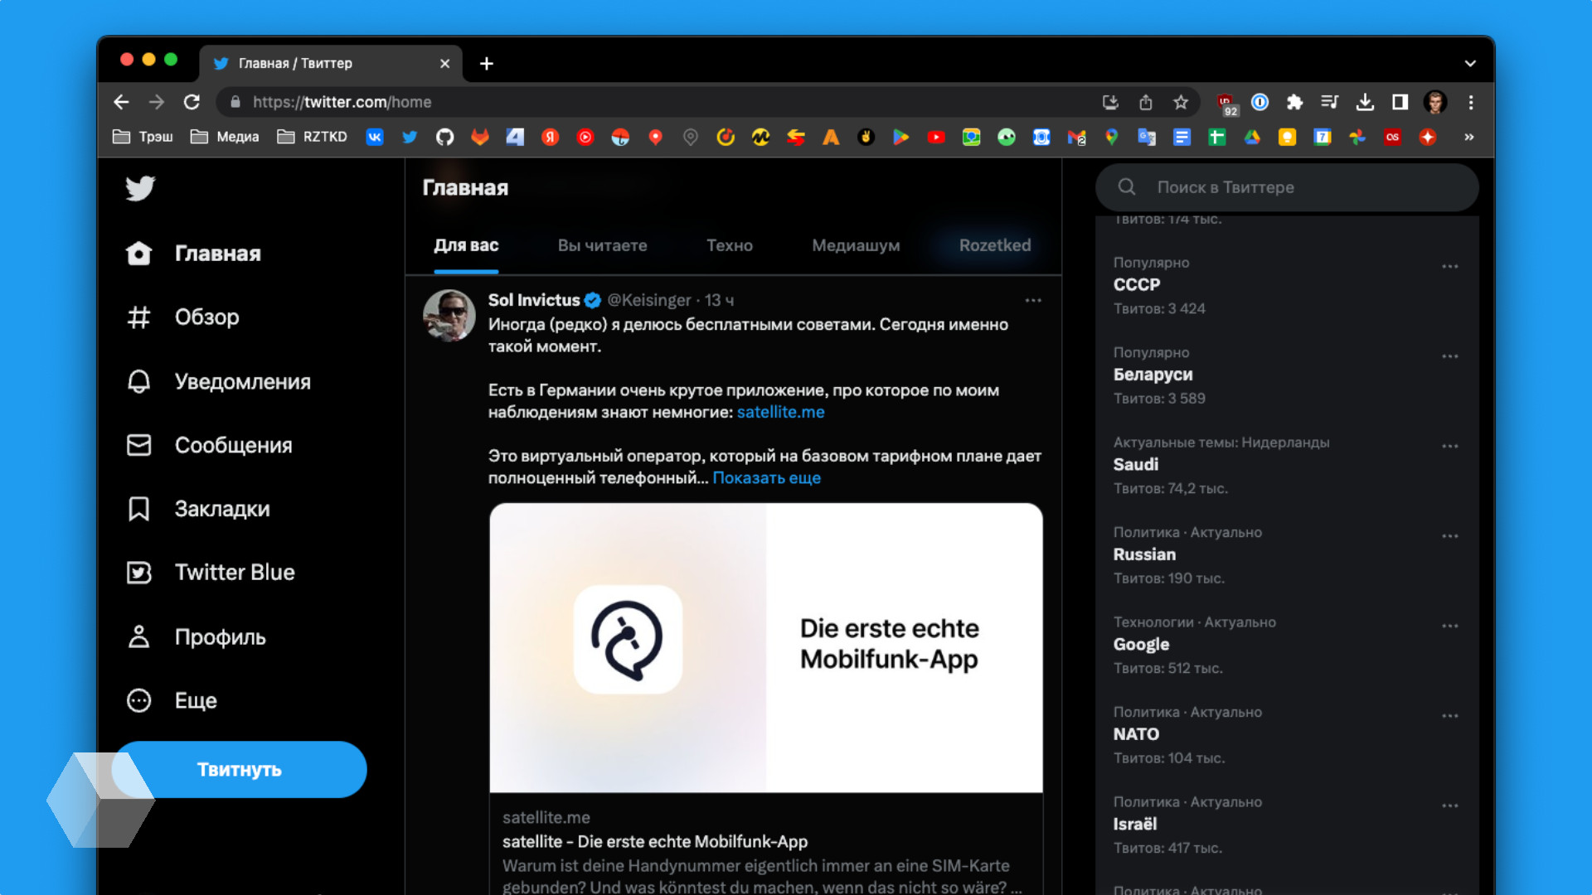
Task: Open Notifications via the bell icon
Action: pyautogui.click(x=138, y=381)
